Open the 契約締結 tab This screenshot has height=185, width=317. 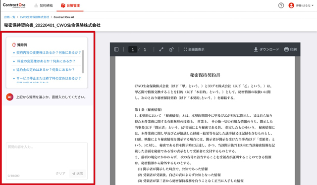click(x=44, y=5)
